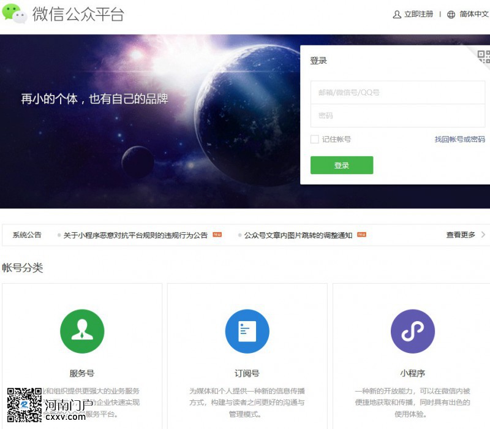Focus the 密码 password field

398,116
